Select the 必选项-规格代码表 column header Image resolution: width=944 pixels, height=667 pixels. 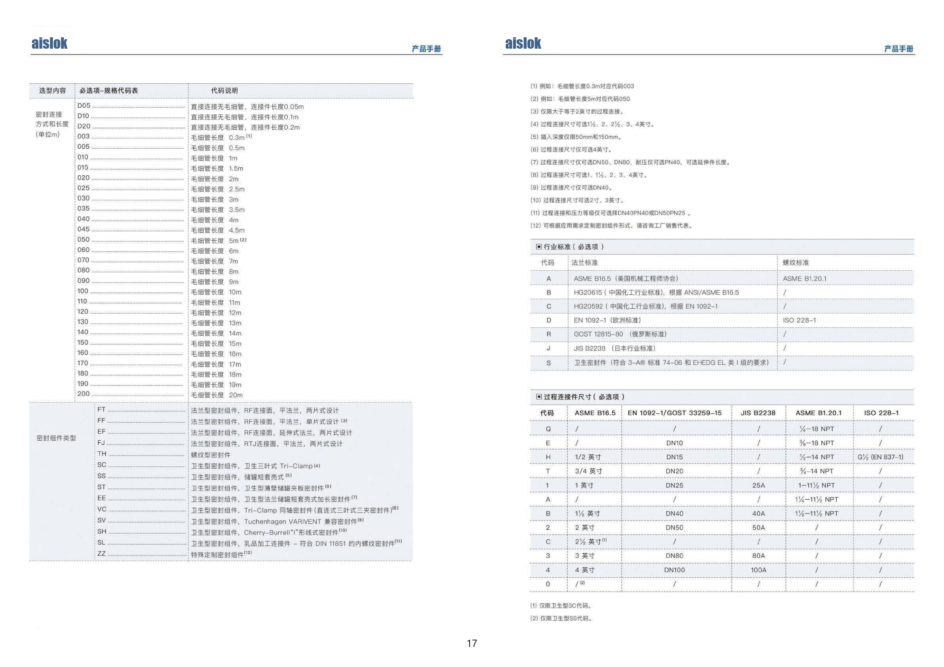click(x=108, y=91)
